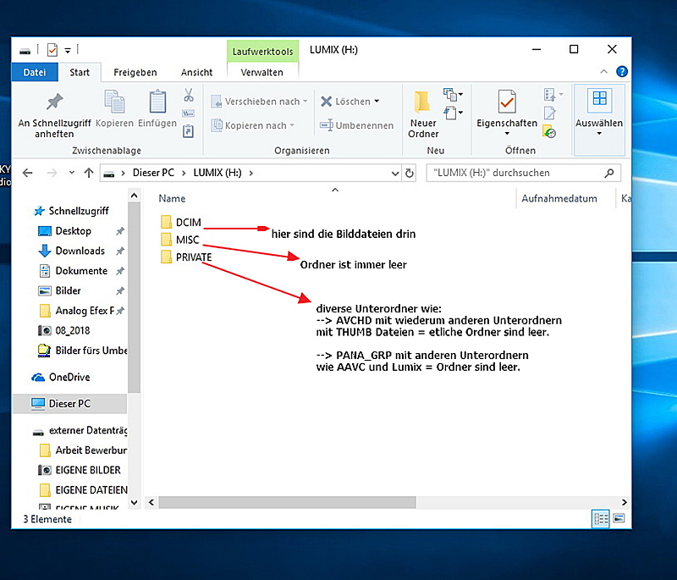The width and height of the screenshot is (677, 580).
Task: Open the recent locations dropdown arrow
Action: pyautogui.click(x=72, y=173)
